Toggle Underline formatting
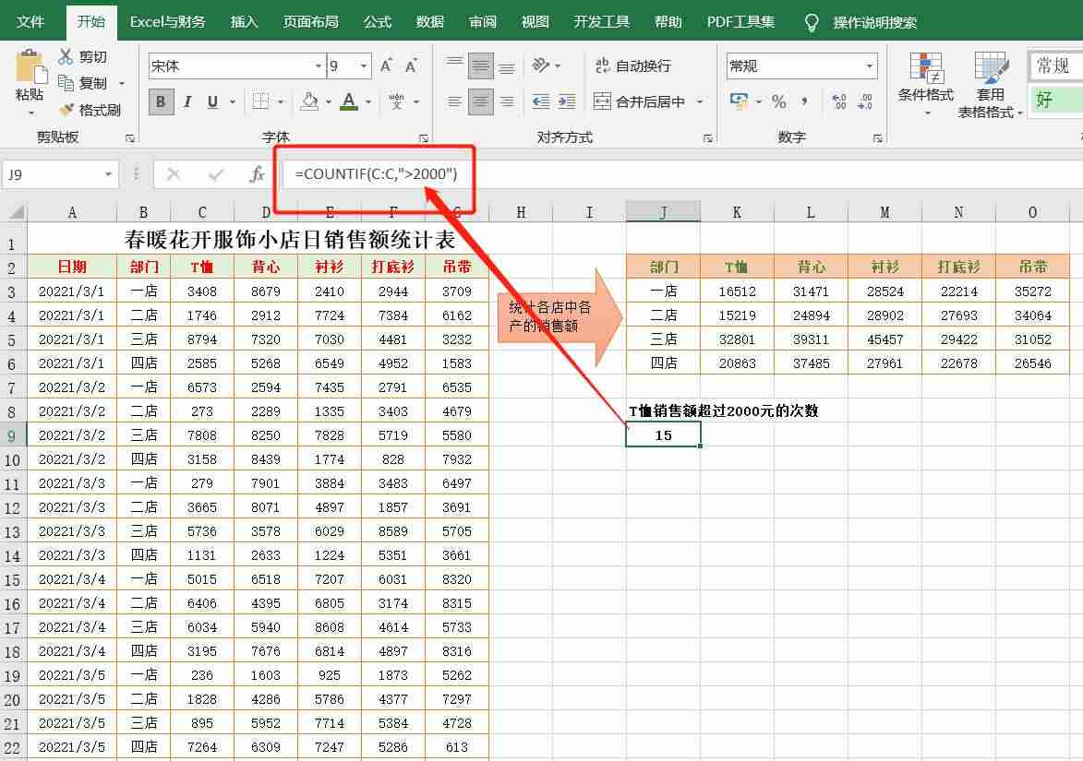 coord(212,101)
